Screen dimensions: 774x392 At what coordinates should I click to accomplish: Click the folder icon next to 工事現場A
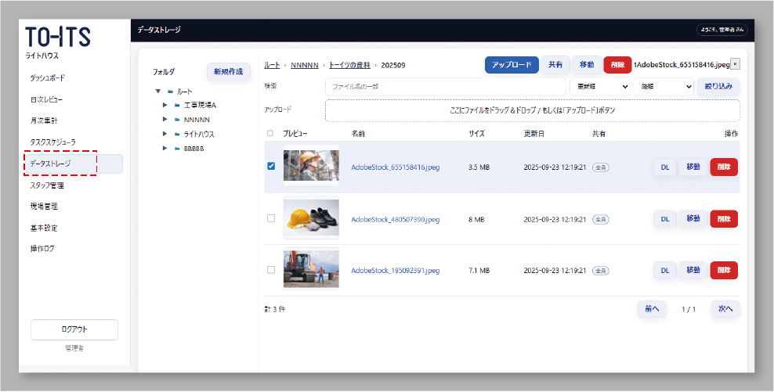click(x=177, y=105)
